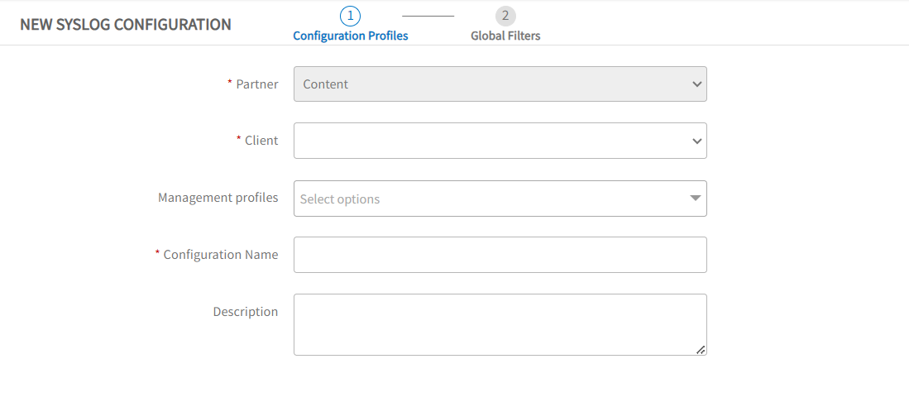The height and width of the screenshot is (402, 909).
Task: Click the Management profiles triangle arrow
Action: 696,199
